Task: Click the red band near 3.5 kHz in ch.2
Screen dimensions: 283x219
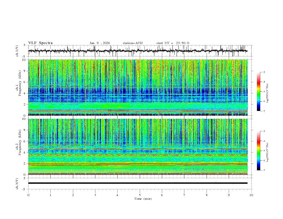Action: tap(138, 155)
